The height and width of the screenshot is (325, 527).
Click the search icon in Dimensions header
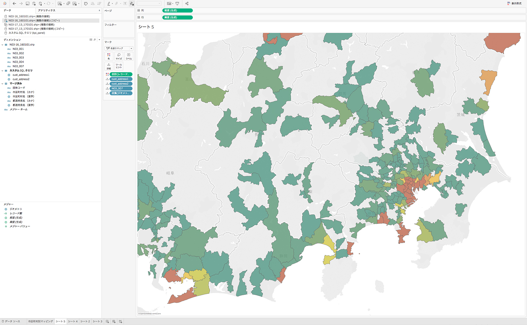pos(95,40)
